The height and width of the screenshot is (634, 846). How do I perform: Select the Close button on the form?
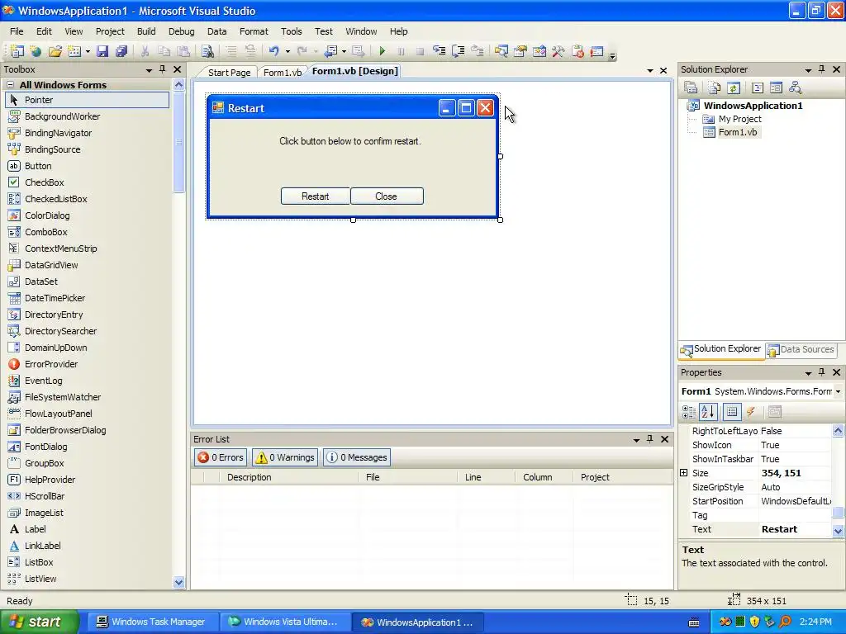(387, 196)
